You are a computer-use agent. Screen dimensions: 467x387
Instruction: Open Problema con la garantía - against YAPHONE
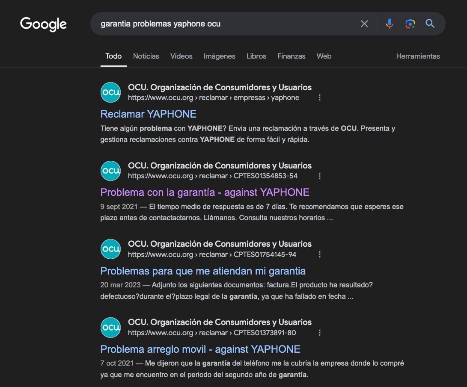pos(205,192)
